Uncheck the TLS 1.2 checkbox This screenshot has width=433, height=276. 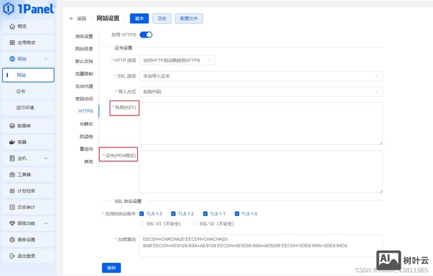pyautogui.click(x=173, y=214)
